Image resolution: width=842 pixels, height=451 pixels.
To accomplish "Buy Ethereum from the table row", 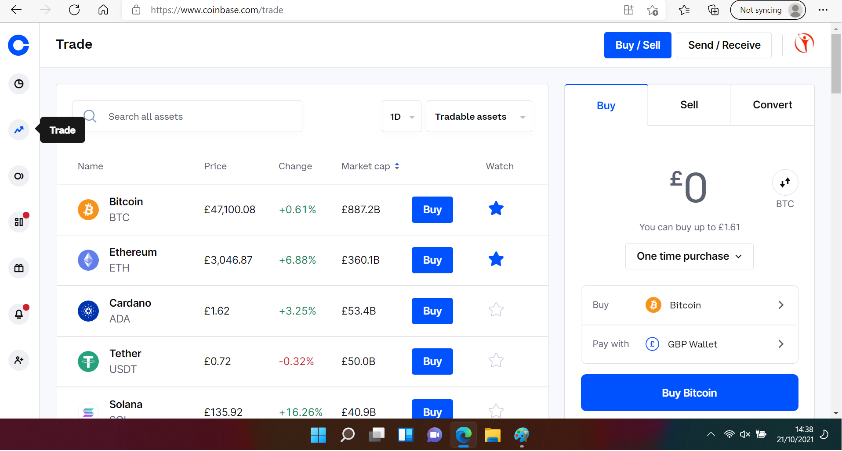I will pos(432,260).
